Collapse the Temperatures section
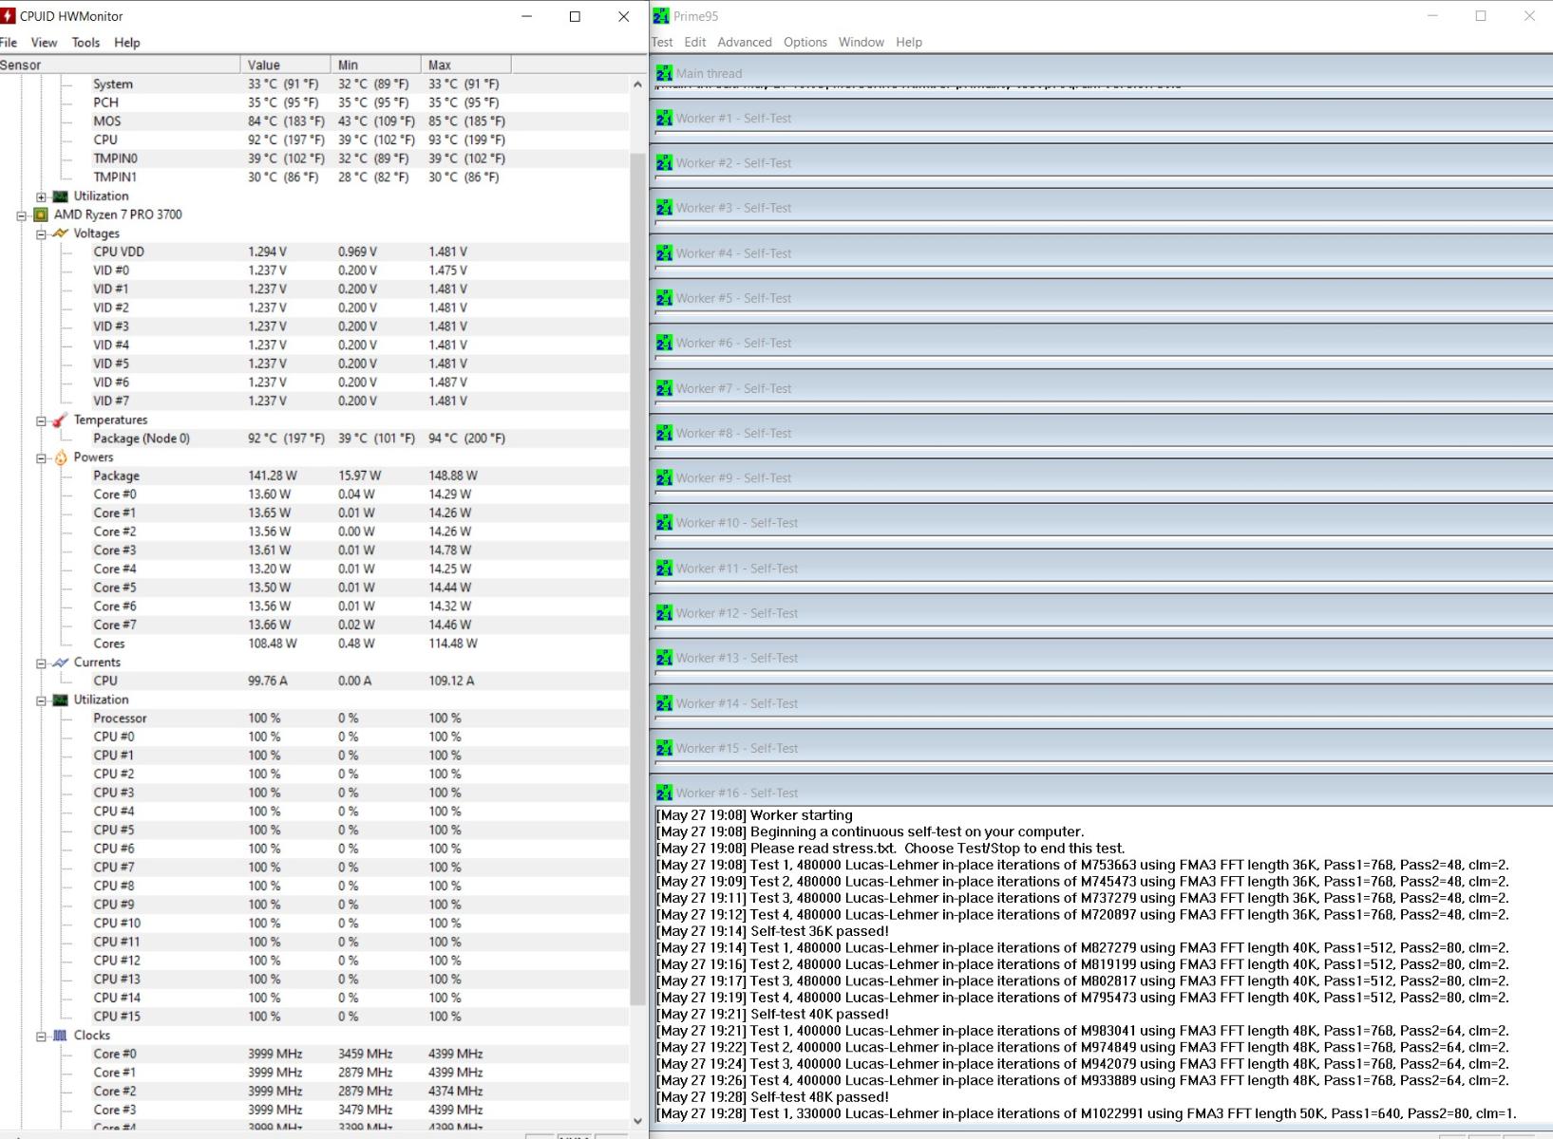1553x1139 pixels. pos(41,420)
